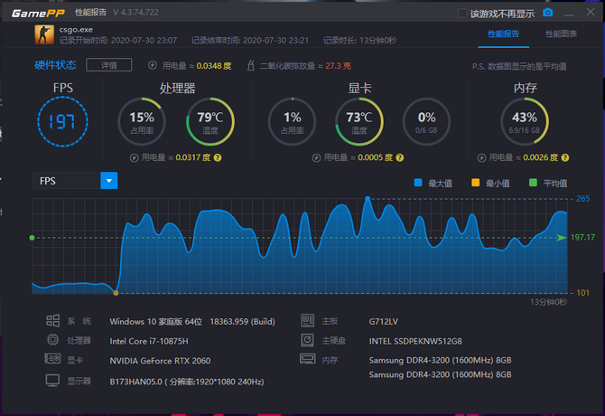The image size is (605, 416).
Task: Click the maximum FPS peak marker on chart
Action: (x=368, y=199)
